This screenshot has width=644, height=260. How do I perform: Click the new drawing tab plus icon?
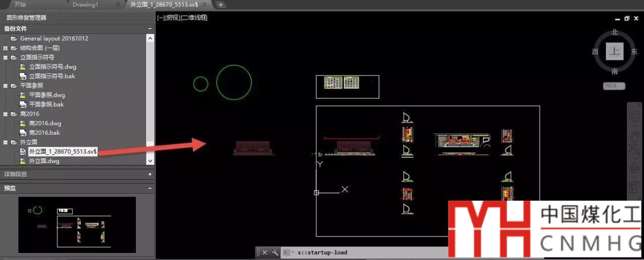[x=221, y=5]
